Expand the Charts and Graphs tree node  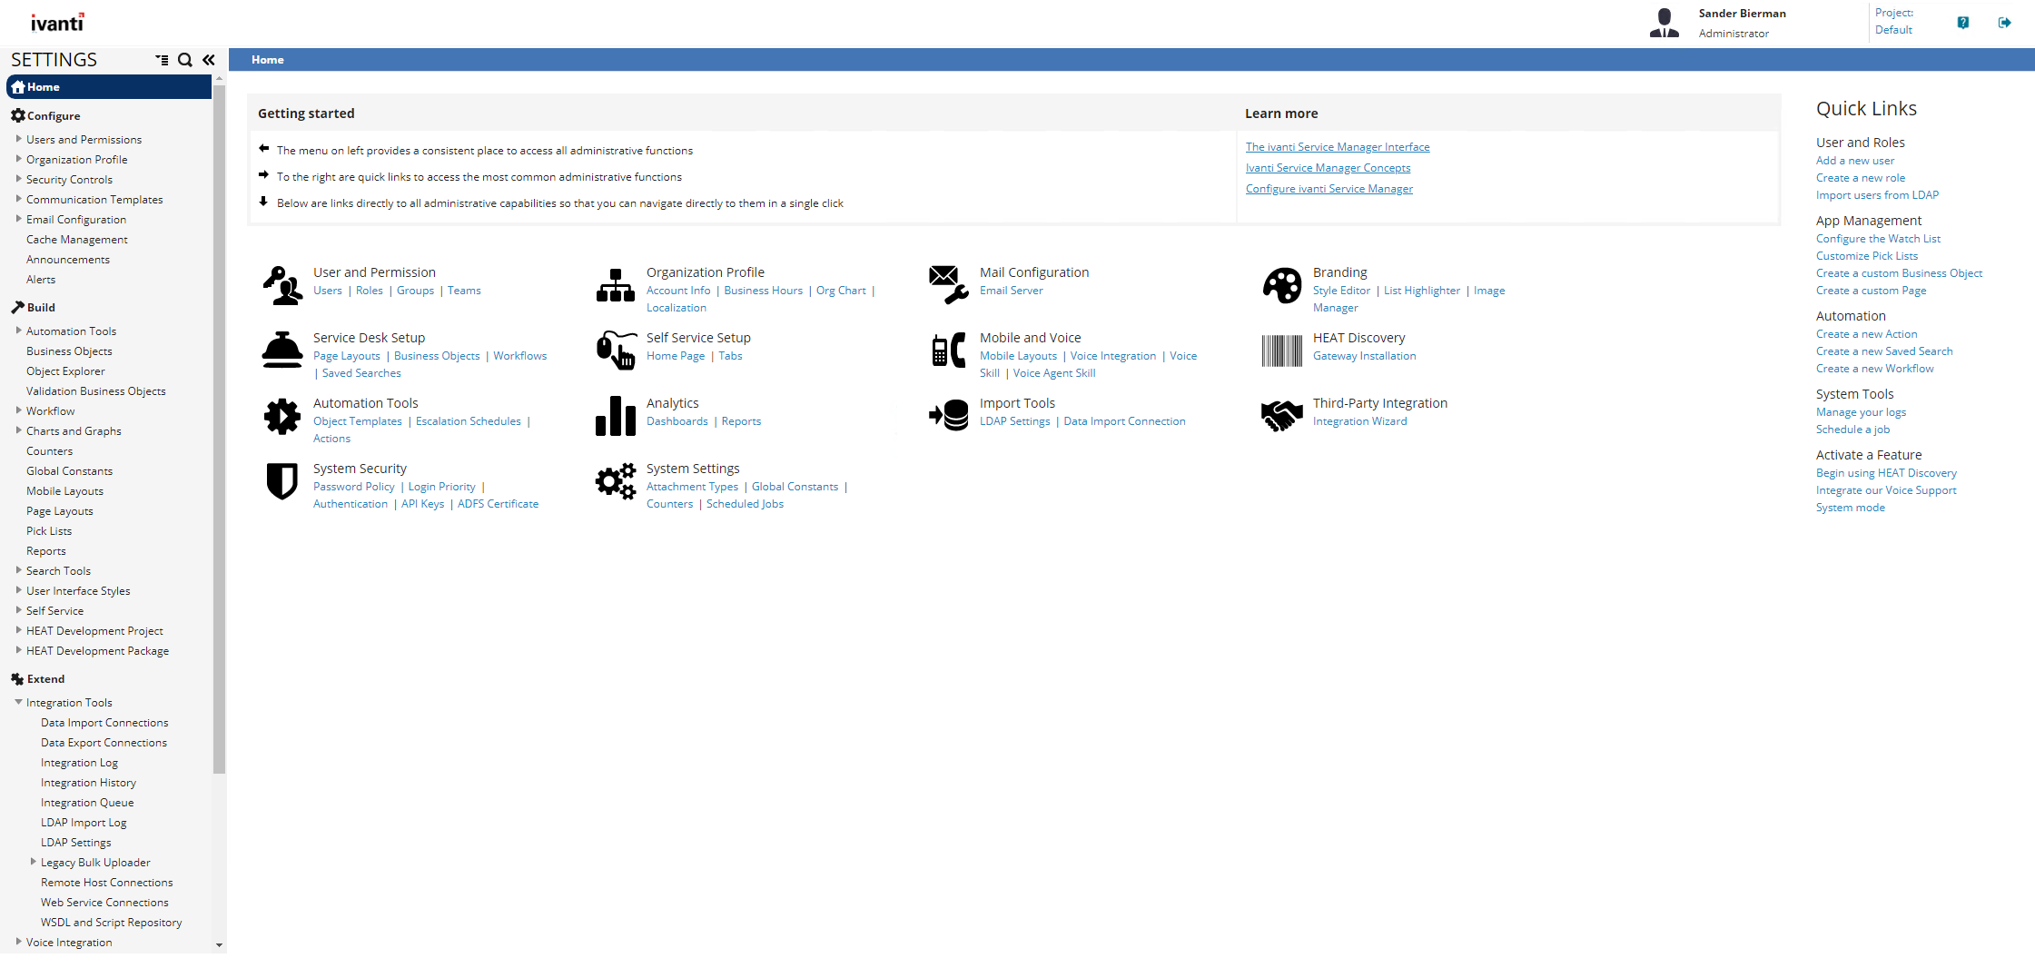click(x=18, y=430)
